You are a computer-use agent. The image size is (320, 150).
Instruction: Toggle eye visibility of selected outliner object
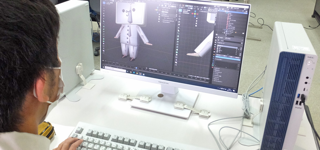(244, 13)
